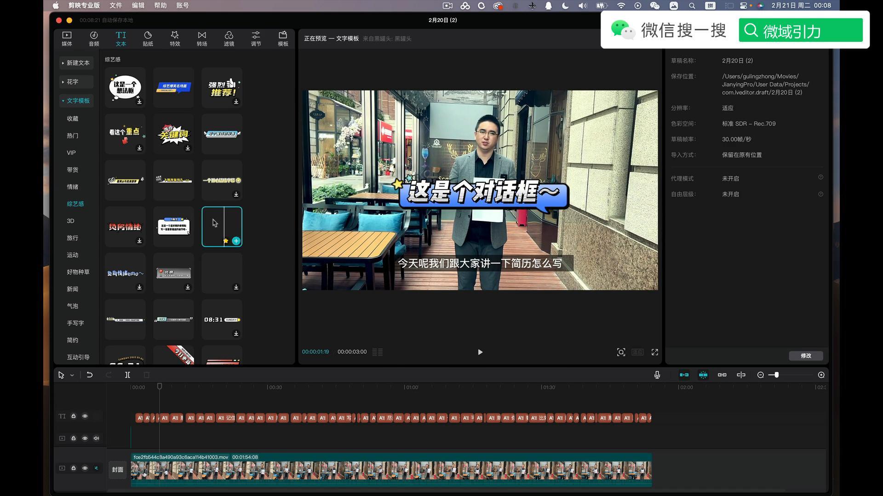
Task: Add selected template with plus icon
Action: pyautogui.click(x=236, y=241)
